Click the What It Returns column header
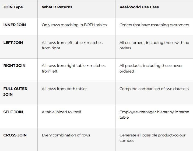 [x=57, y=7]
